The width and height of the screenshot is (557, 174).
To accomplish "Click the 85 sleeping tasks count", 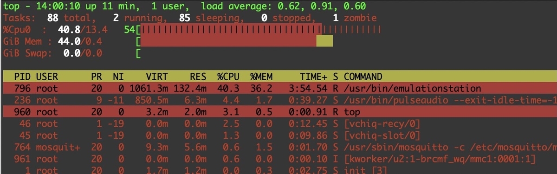I will 185,19.
